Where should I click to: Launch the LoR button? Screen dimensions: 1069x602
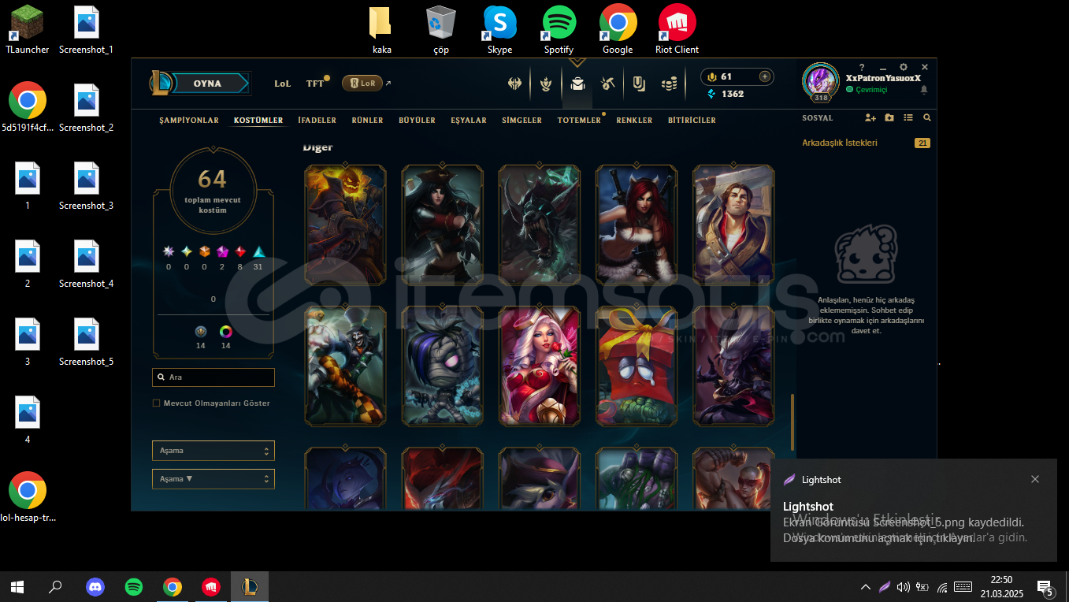point(362,83)
